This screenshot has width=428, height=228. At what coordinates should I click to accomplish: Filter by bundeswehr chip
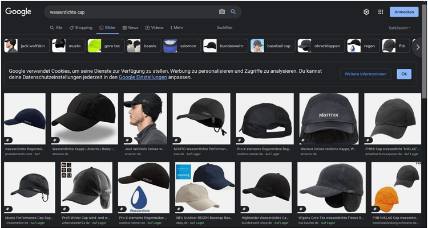pos(225,45)
